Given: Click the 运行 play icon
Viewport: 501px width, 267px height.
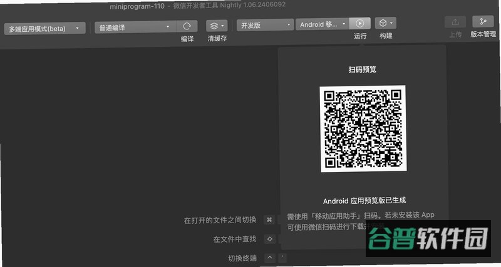Looking at the screenshot, I should (359, 23).
